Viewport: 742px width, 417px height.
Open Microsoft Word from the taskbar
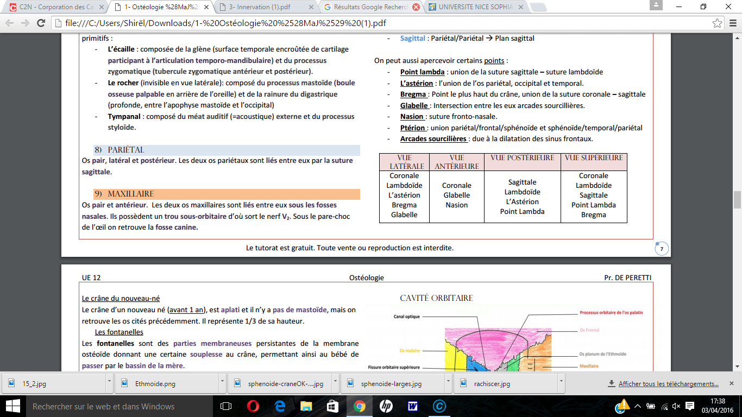click(x=412, y=406)
